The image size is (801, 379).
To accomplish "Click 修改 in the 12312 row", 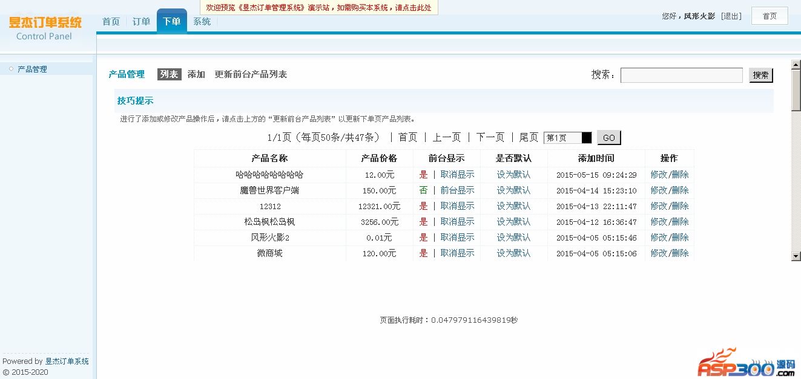I will pyautogui.click(x=659, y=206).
